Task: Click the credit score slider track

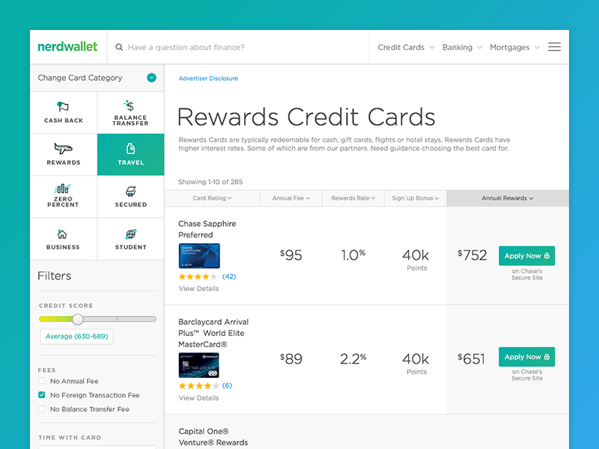Action: [x=97, y=319]
